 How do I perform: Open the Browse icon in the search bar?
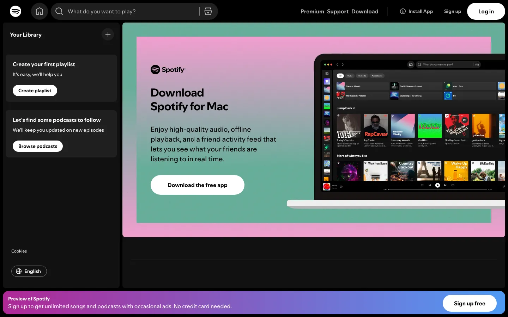click(x=208, y=11)
